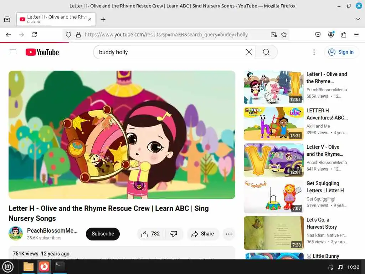Open the 10:32 clock calendar
Viewport: 365px width, 274px height.
click(x=353, y=267)
